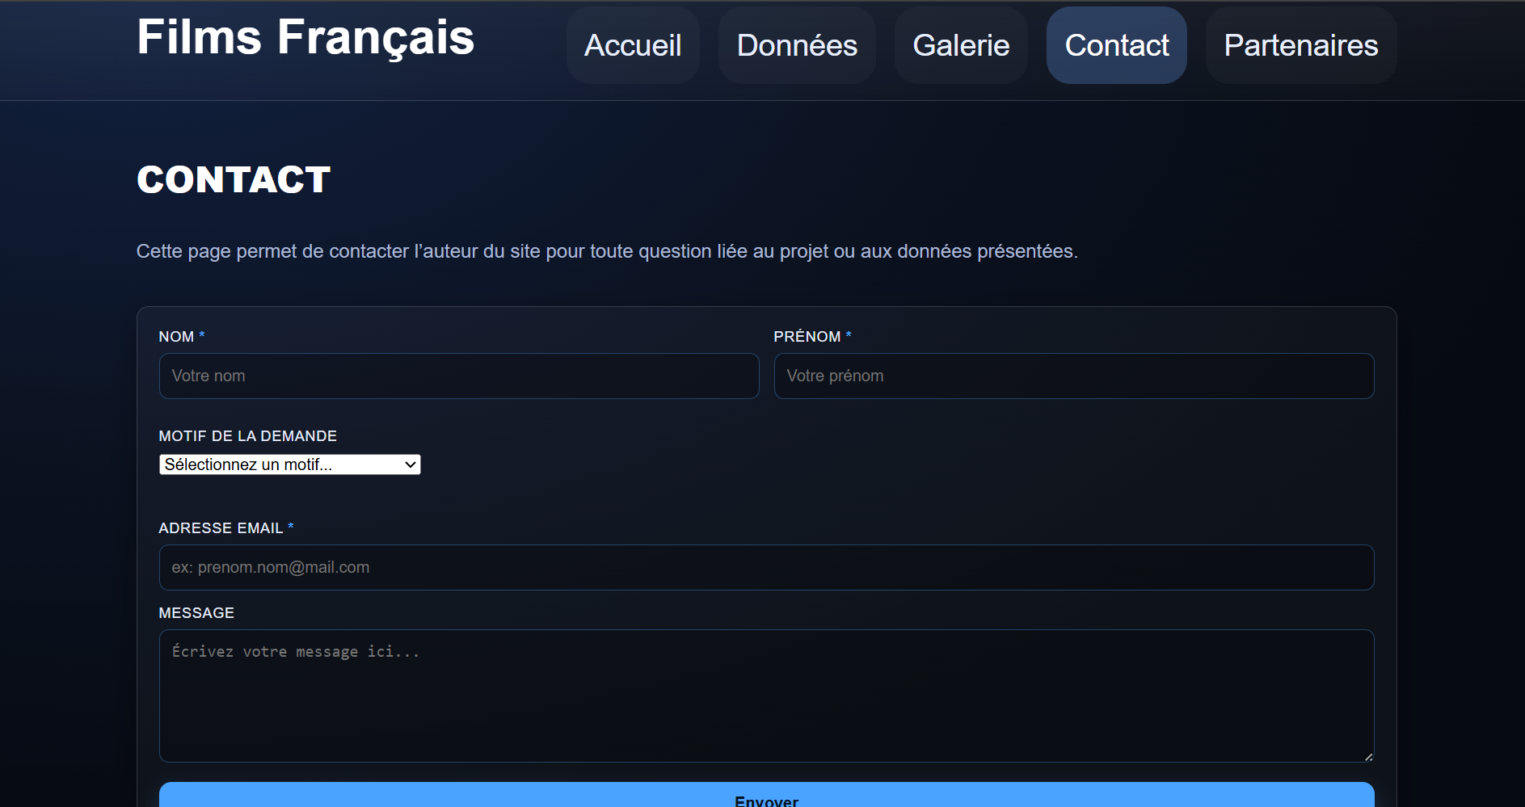Click the CONTACT page heading
Screen dimensions: 1525x807
pos(233,179)
